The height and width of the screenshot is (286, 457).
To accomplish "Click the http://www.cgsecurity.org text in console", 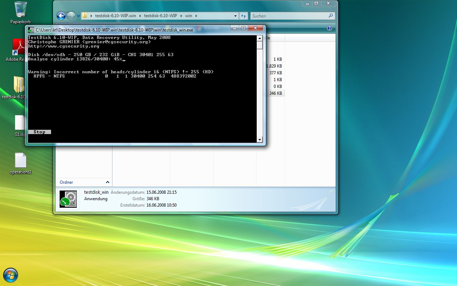I will click(64, 46).
